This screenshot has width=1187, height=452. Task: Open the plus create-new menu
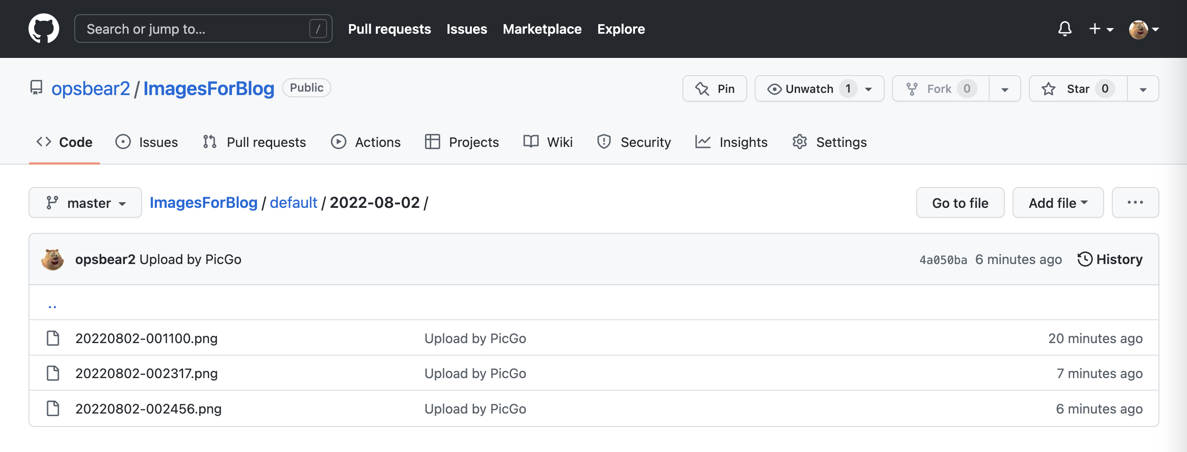(x=1101, y=29)
